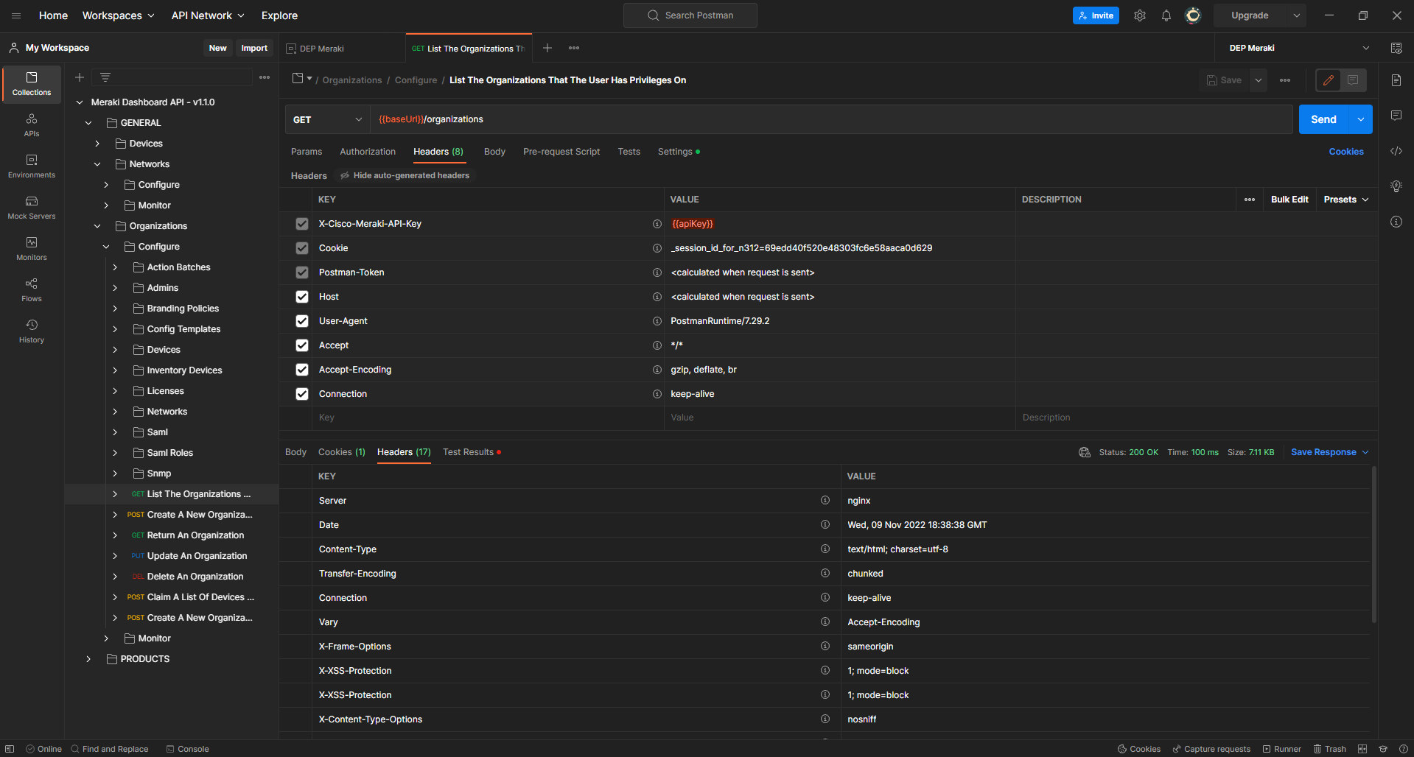
Task: Hide auto-generated headers toggle
Action: pyautogui.click(x=405, y=175)
